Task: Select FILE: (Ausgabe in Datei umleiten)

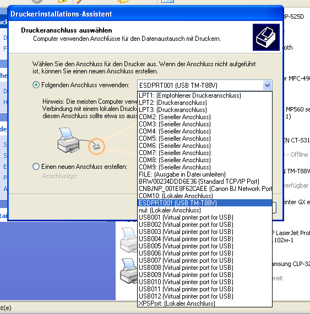Action: 205,174
